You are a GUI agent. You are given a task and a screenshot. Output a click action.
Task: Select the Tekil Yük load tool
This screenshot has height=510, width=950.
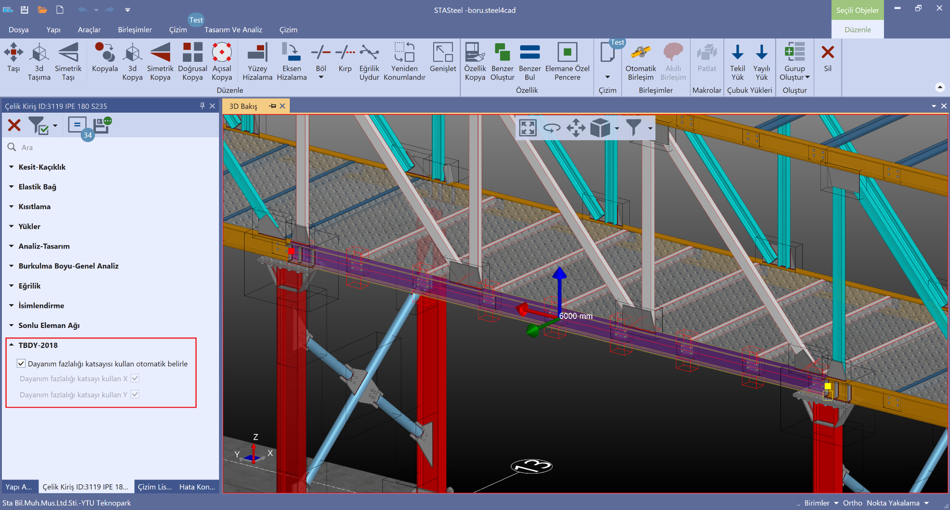point(737,53)
